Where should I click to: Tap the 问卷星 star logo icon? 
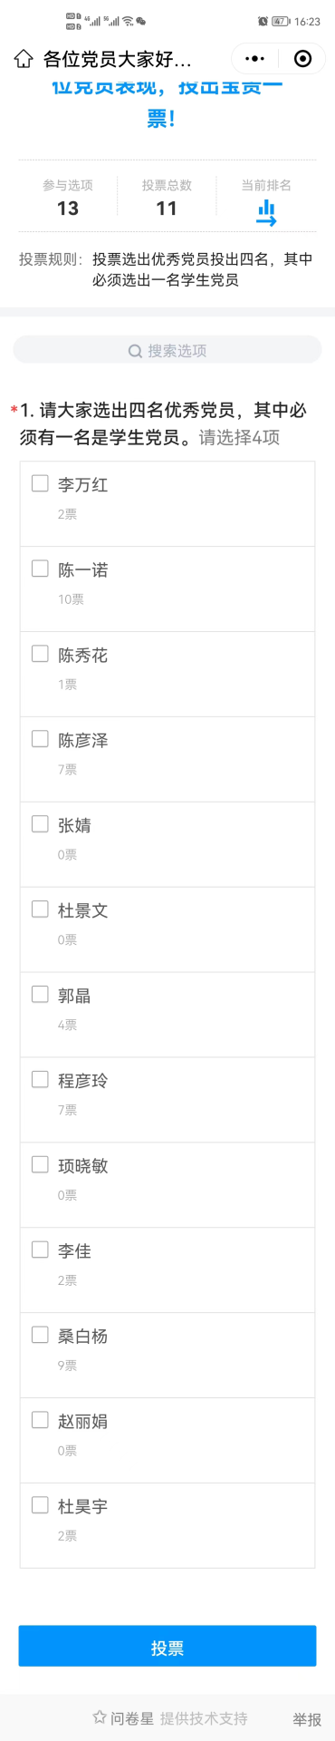click(x=100, y=1717)
